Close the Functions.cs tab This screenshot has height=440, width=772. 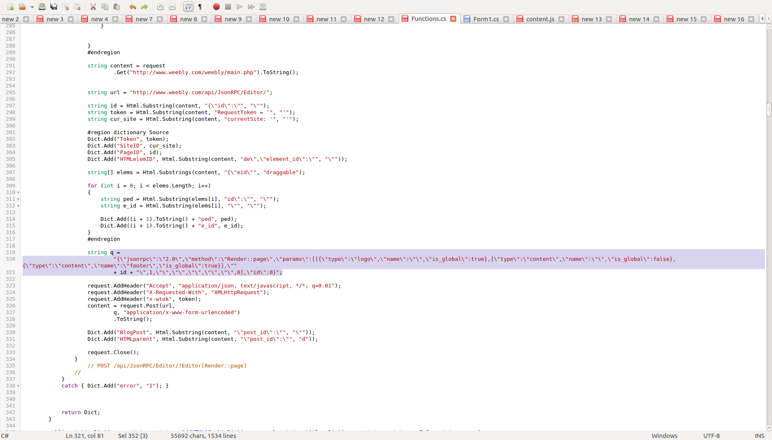click(x=453, y=19)
